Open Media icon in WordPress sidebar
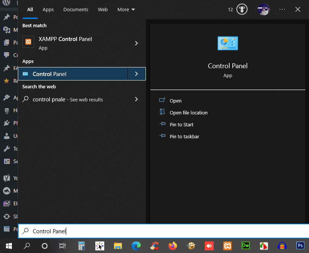The image size is (309, 253). pos(7,29)
